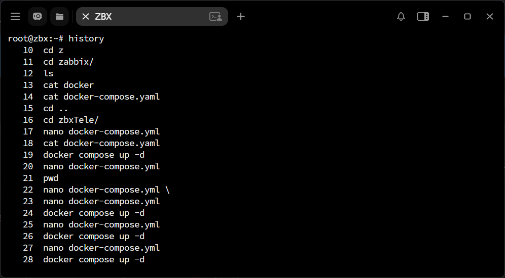
Task: Maximize the terminal window
Action: point(467,17)
